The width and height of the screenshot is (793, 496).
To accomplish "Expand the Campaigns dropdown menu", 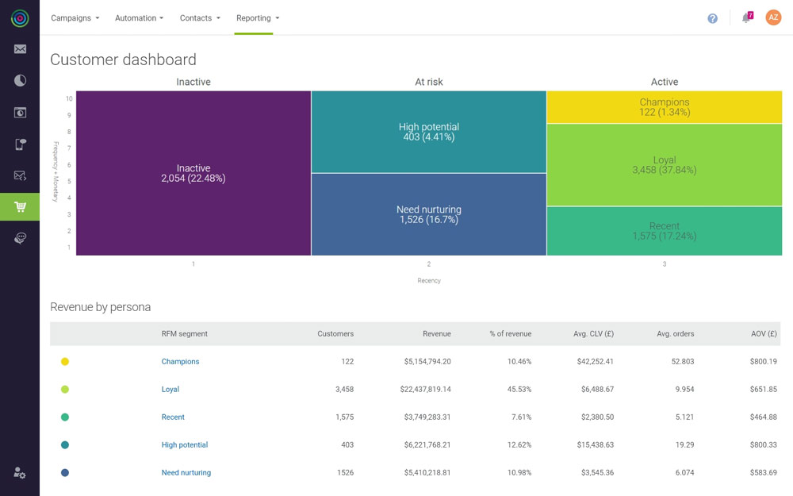I will tap(75, 18).
